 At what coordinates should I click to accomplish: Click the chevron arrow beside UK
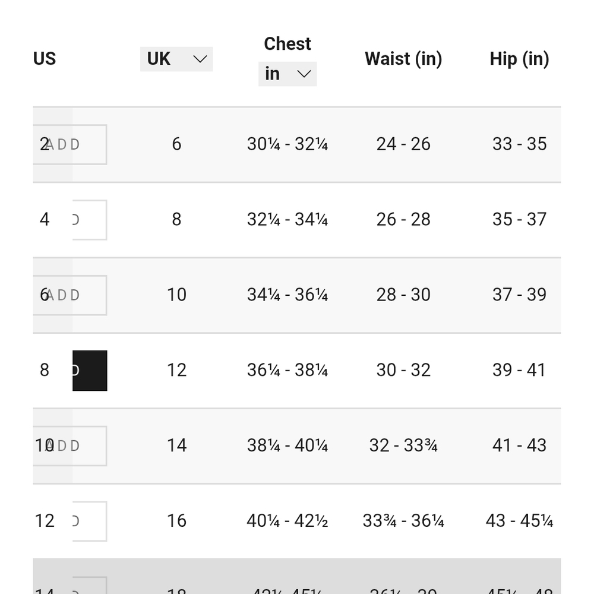coord(200,59)
